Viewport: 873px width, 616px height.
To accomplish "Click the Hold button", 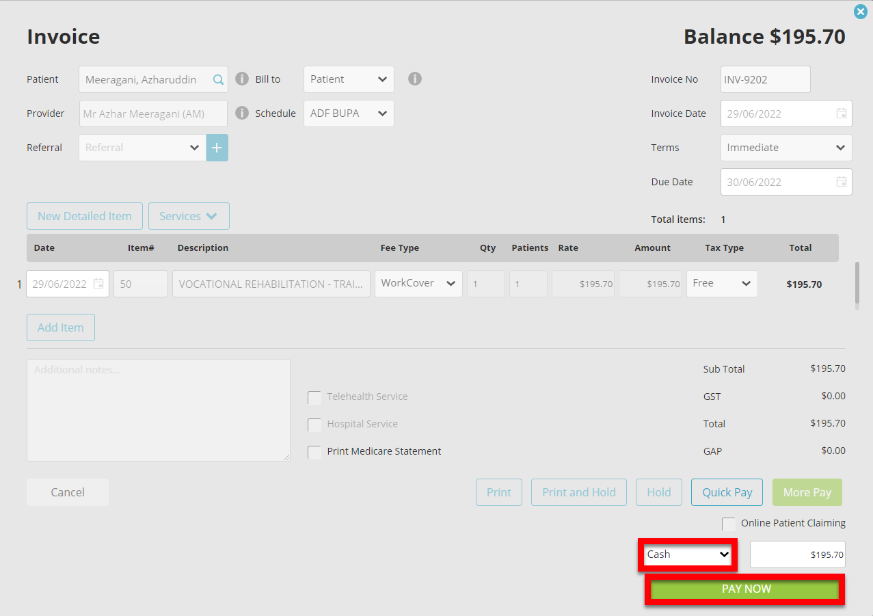I will (659, 492).
